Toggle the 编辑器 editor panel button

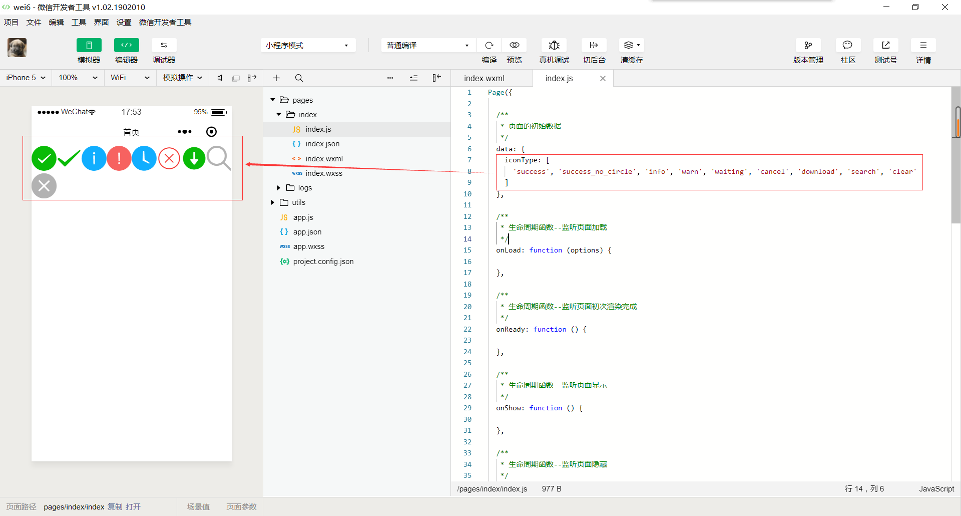pyautogui.click(x=127, y=45)
